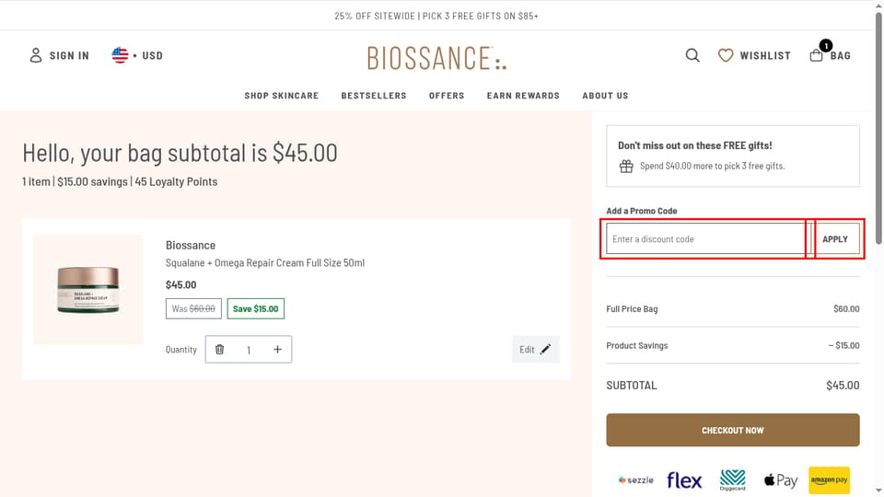This screenshot has width=884, height=497.
Task: Click the Checkout Now button
Action: 733,430
